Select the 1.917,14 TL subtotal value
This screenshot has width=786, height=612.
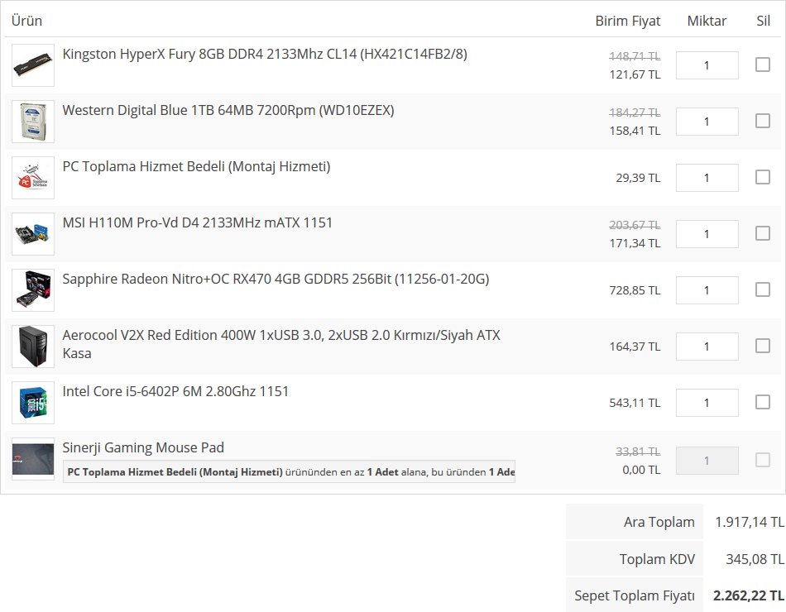(750, 523)
